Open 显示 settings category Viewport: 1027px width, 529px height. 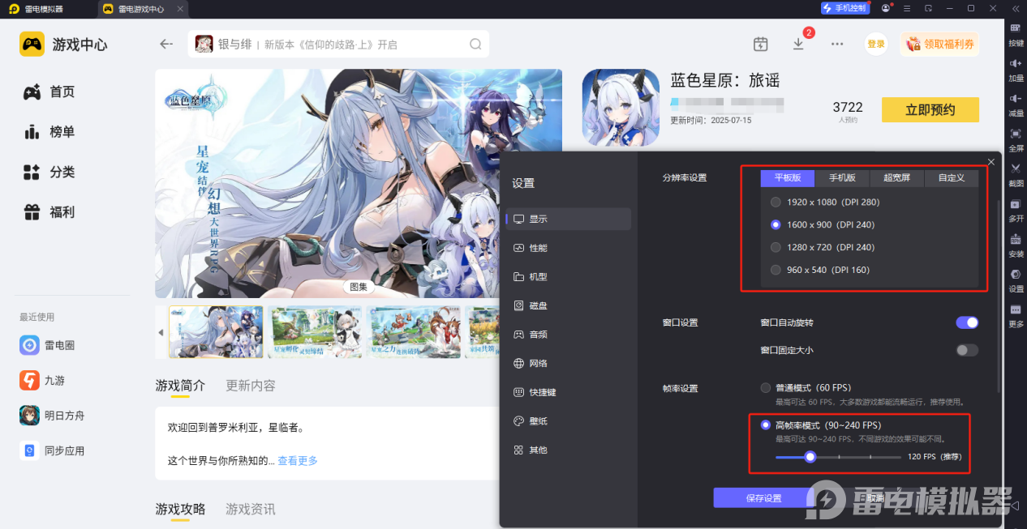pyautogui.click(x=569, y=219)
